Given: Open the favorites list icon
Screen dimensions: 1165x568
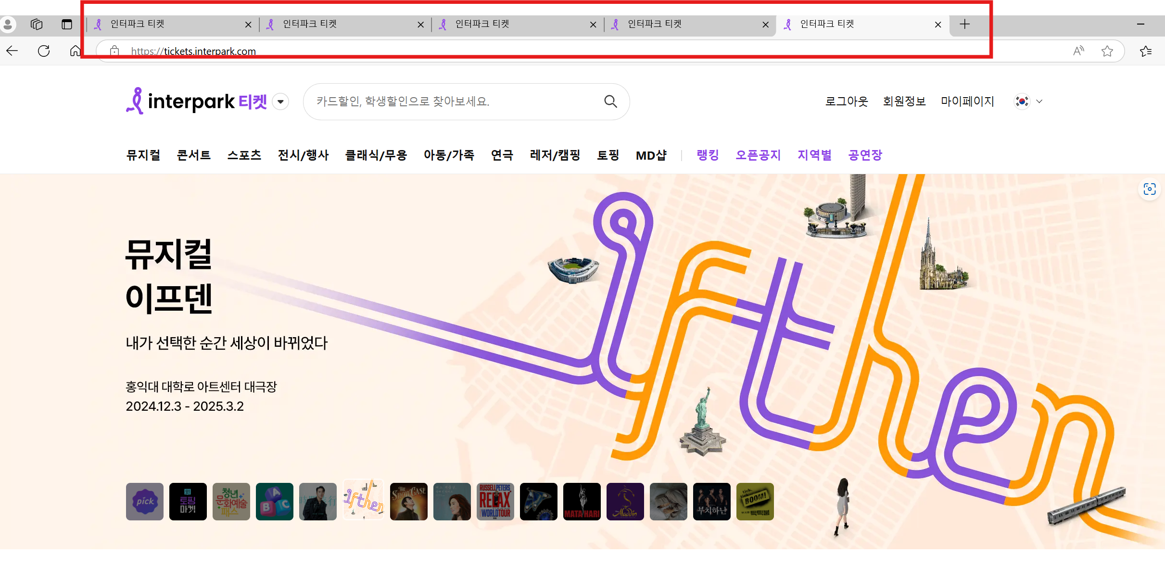Looking at the screenshot, I should click(1146, 51).
